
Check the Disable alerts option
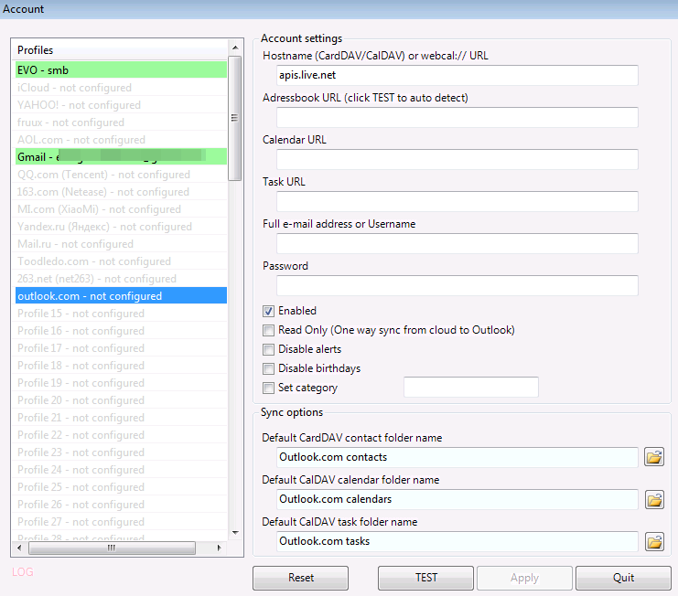268,349
